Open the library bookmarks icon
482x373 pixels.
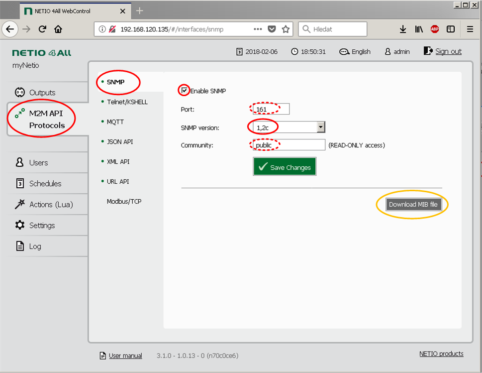[419, 29]
